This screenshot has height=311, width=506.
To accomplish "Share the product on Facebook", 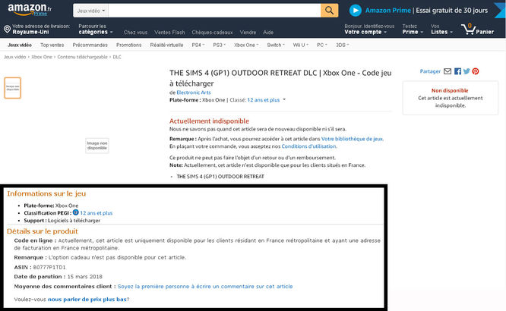I will [x=457, y=71].
